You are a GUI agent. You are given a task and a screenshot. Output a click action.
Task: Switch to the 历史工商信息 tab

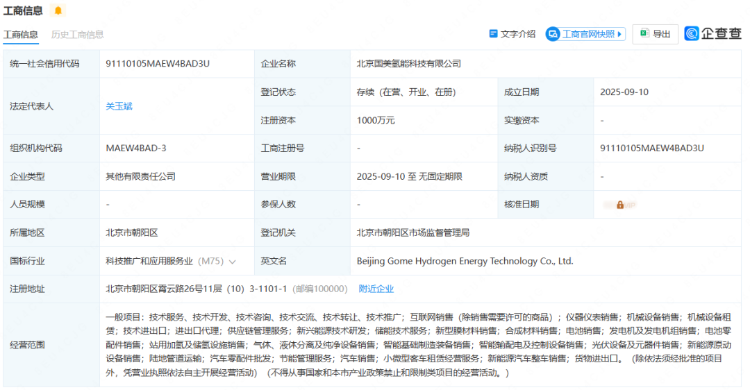pos(78,35)
